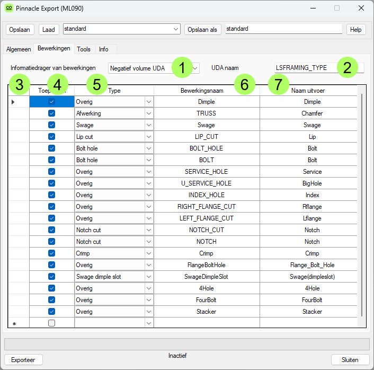Click the Type column header

[114, 91]
